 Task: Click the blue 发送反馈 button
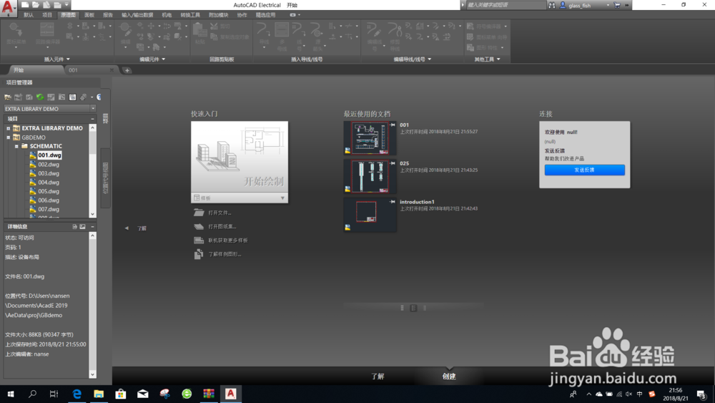coord(584,170)
